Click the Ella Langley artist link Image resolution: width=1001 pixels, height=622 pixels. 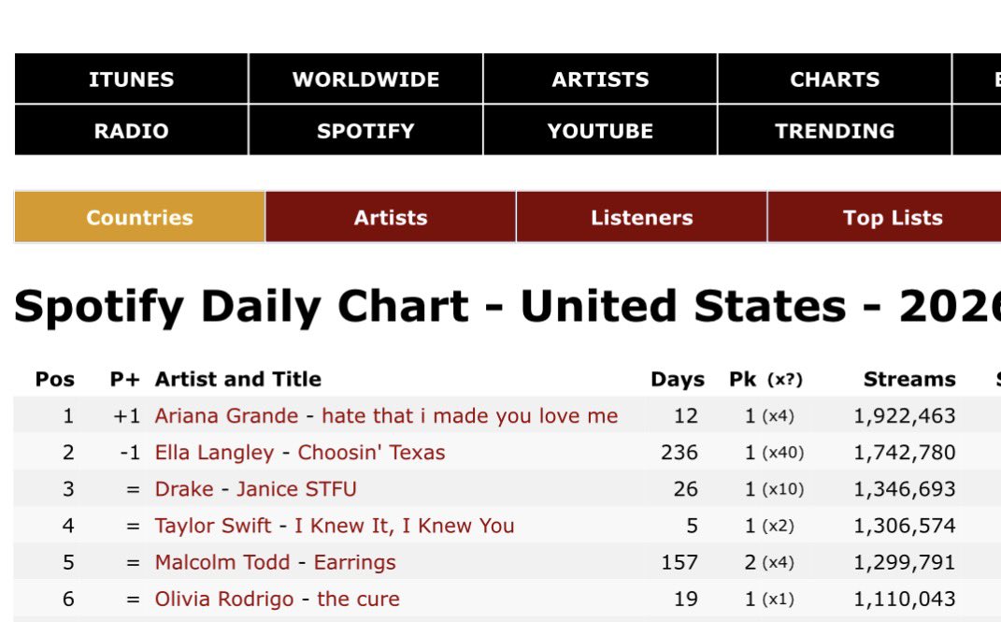pos(214,452)
